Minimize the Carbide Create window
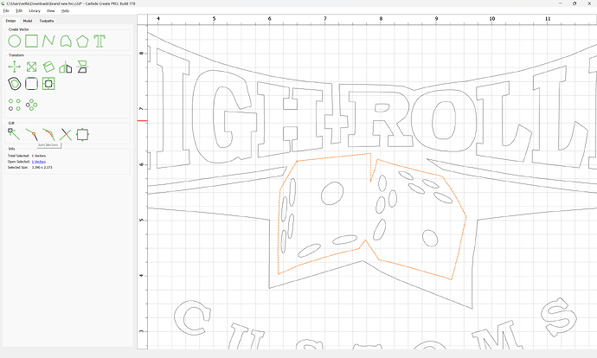The image size is (597, 358). coord(561,3)
